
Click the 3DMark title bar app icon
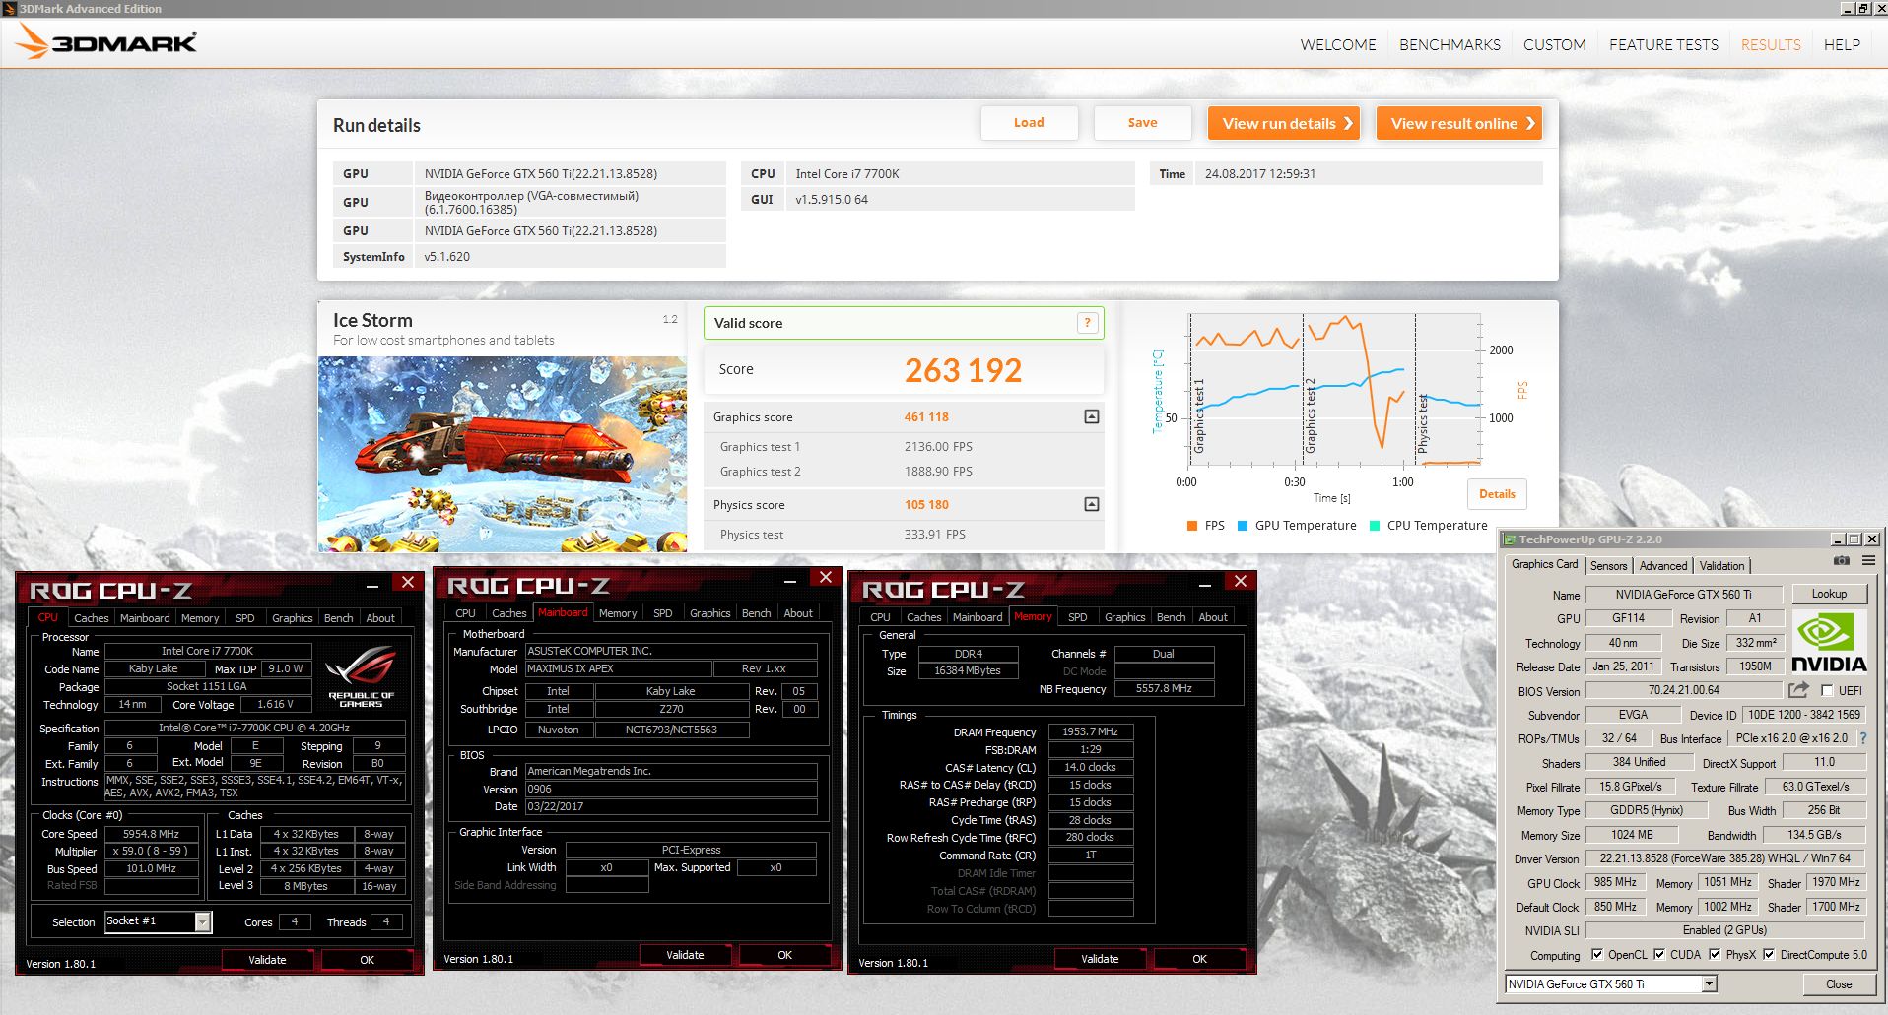click(x=9, y=8)
